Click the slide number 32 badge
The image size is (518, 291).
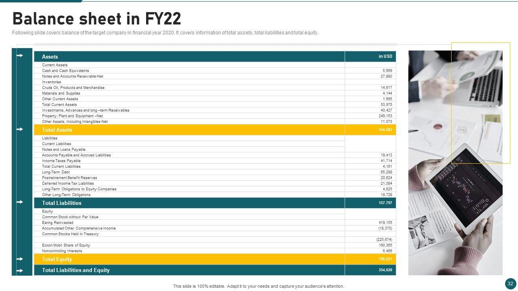click(510, 284)
